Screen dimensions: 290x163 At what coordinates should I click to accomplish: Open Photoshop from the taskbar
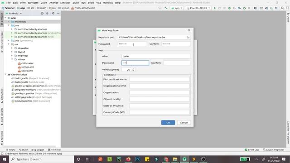[x=138, y=159]
